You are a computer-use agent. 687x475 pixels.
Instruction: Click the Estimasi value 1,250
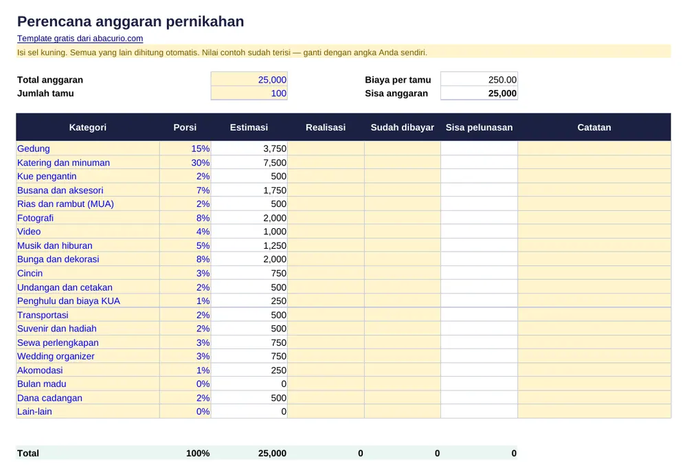click(249, 245)
